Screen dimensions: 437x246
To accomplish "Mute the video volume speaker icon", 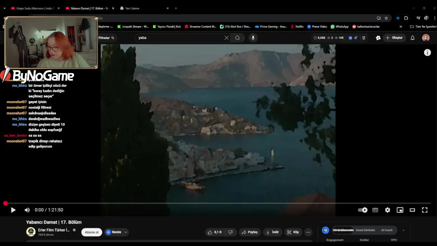I will [27, 210].
